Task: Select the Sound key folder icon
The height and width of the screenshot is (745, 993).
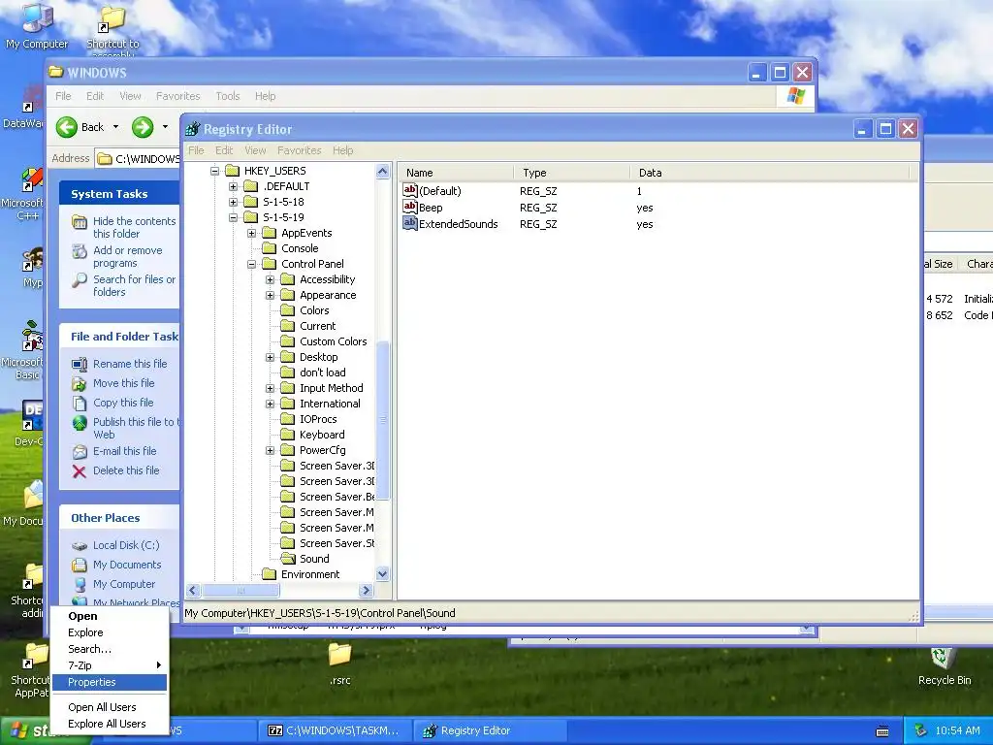Action: coord(288,559)
